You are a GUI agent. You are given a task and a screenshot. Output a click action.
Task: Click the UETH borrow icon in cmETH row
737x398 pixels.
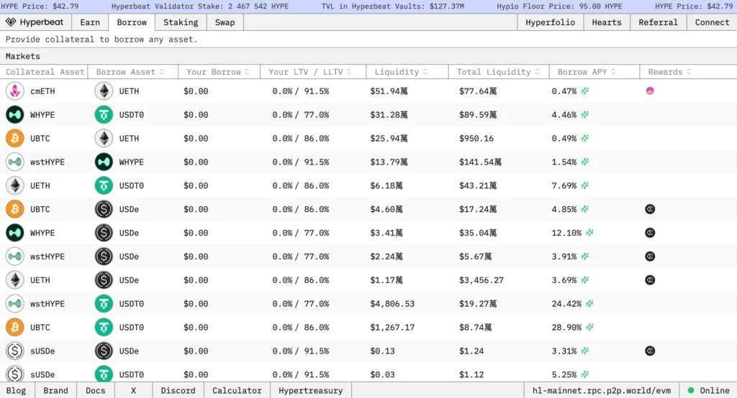coord(104,91)
